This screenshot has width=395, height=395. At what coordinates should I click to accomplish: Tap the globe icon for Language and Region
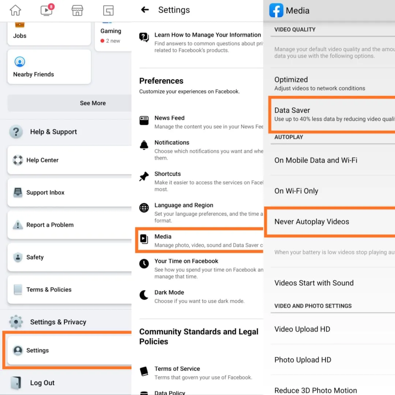pos(144,208)
